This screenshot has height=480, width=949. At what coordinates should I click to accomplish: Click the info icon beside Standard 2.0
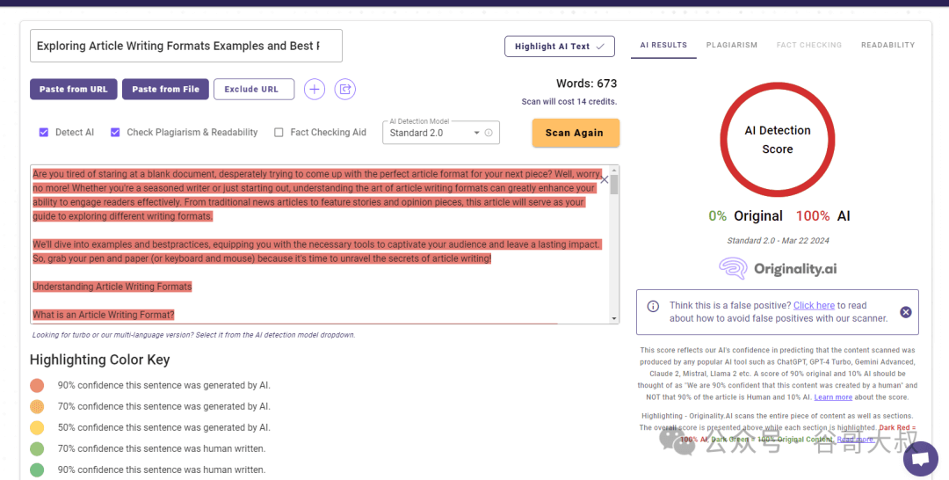click(489, 133)
